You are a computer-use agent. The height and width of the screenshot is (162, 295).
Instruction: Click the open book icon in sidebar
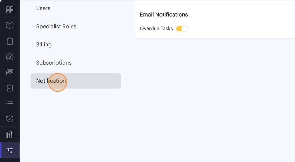(10, 26)
